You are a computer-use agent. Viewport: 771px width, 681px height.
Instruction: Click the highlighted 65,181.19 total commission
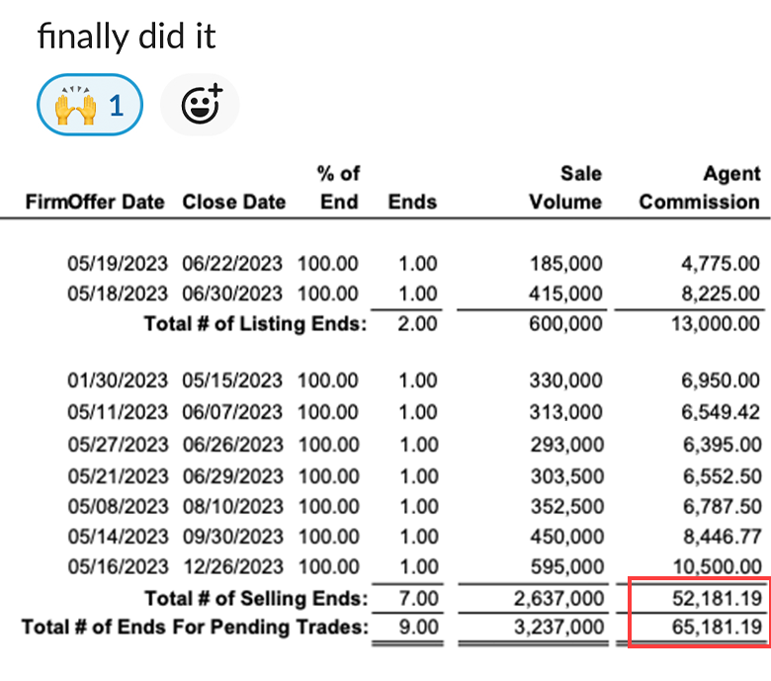click(717, 627)
